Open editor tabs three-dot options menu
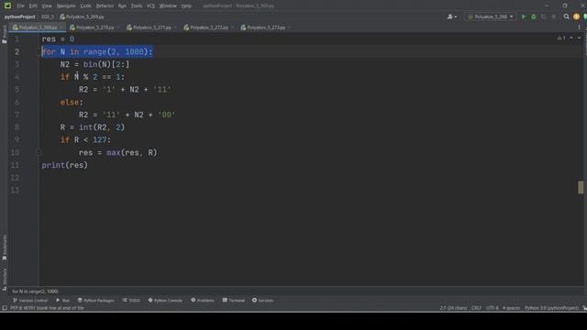This screenshot has width=587, height=330. tap(579, 27)
